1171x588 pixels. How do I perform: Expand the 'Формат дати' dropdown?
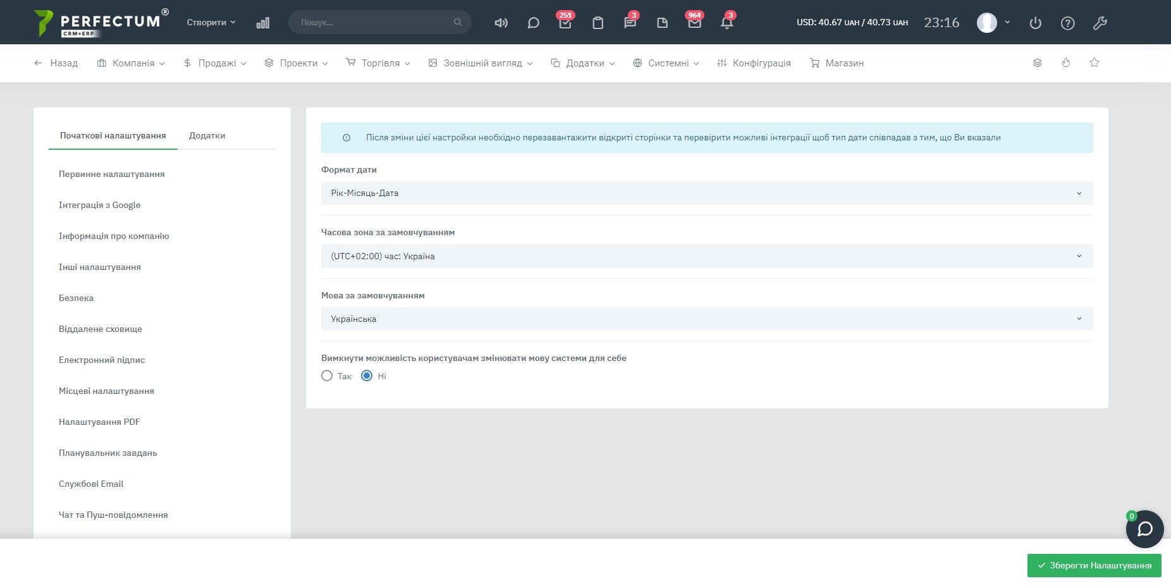coord(706,193)
